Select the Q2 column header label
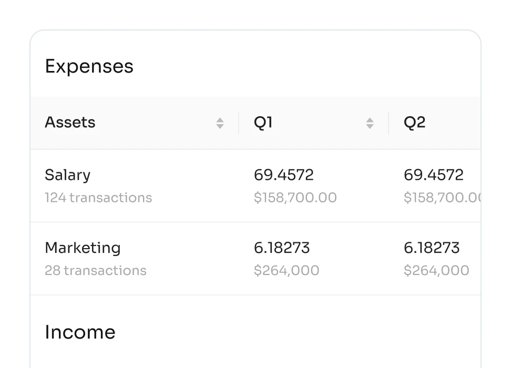Screen dimensions: 511x368 (414, 122)
